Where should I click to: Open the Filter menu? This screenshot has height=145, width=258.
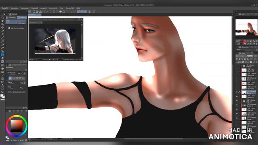(61, 8)
